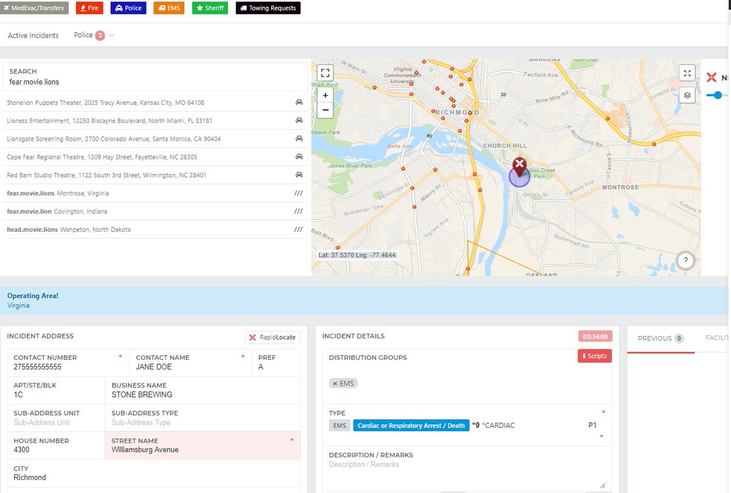Remove the EMS distribution group tag
Screen dimensions: 731x493
click(x=335, y=383)
